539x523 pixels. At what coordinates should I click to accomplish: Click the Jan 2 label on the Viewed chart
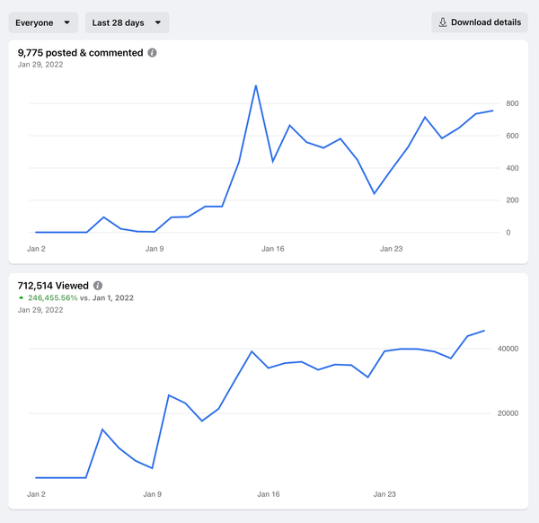[x=36, y=494]
